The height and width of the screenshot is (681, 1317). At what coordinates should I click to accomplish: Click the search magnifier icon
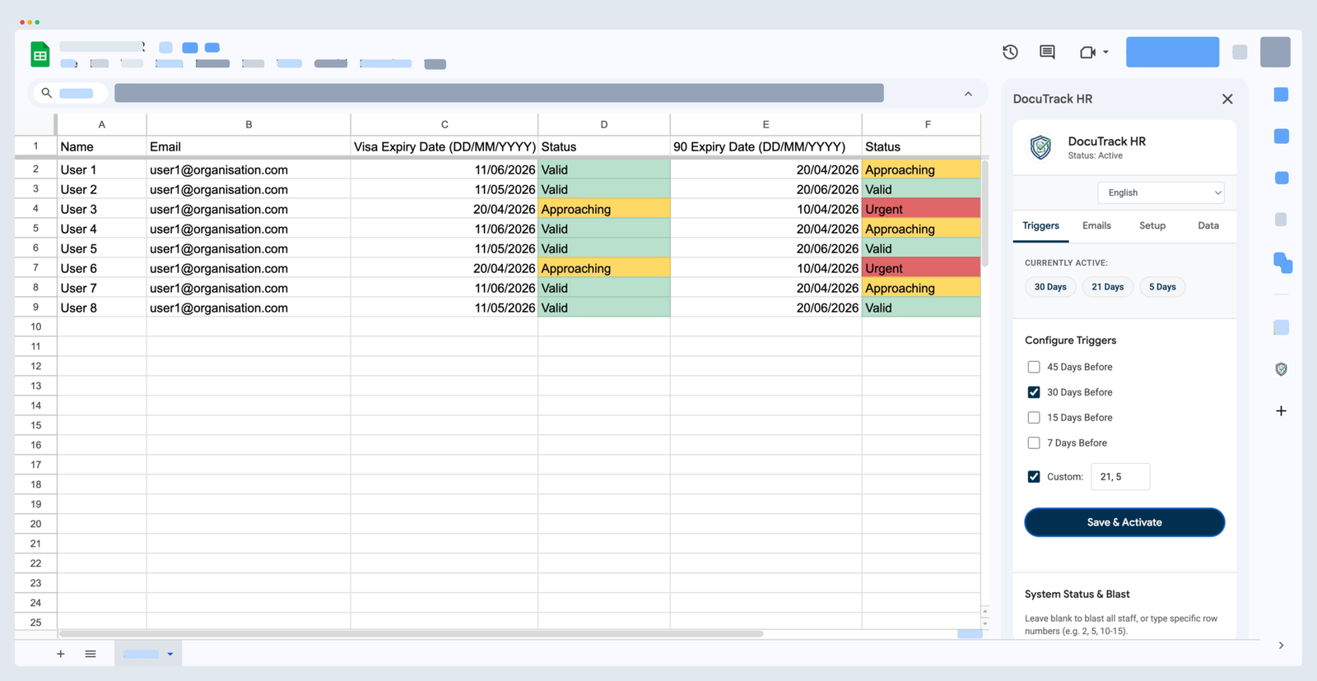click(47, 93)
